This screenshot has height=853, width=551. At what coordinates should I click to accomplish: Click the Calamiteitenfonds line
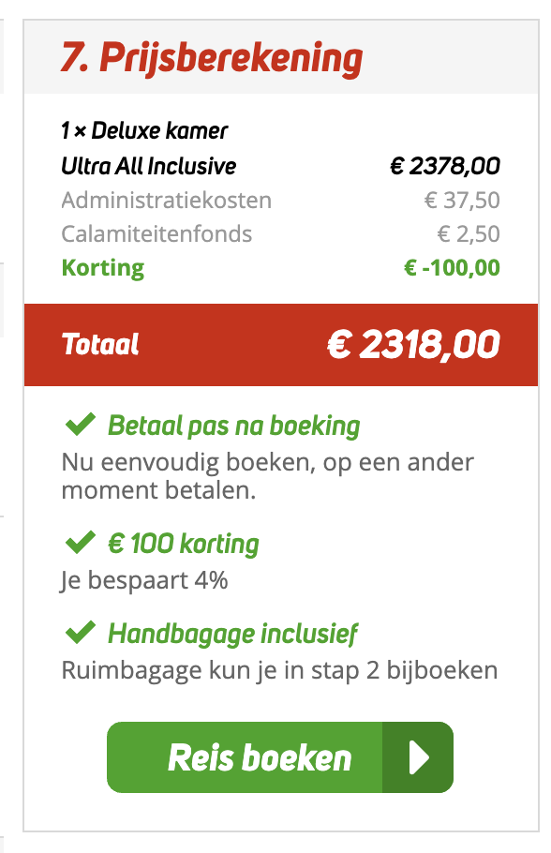281,234
